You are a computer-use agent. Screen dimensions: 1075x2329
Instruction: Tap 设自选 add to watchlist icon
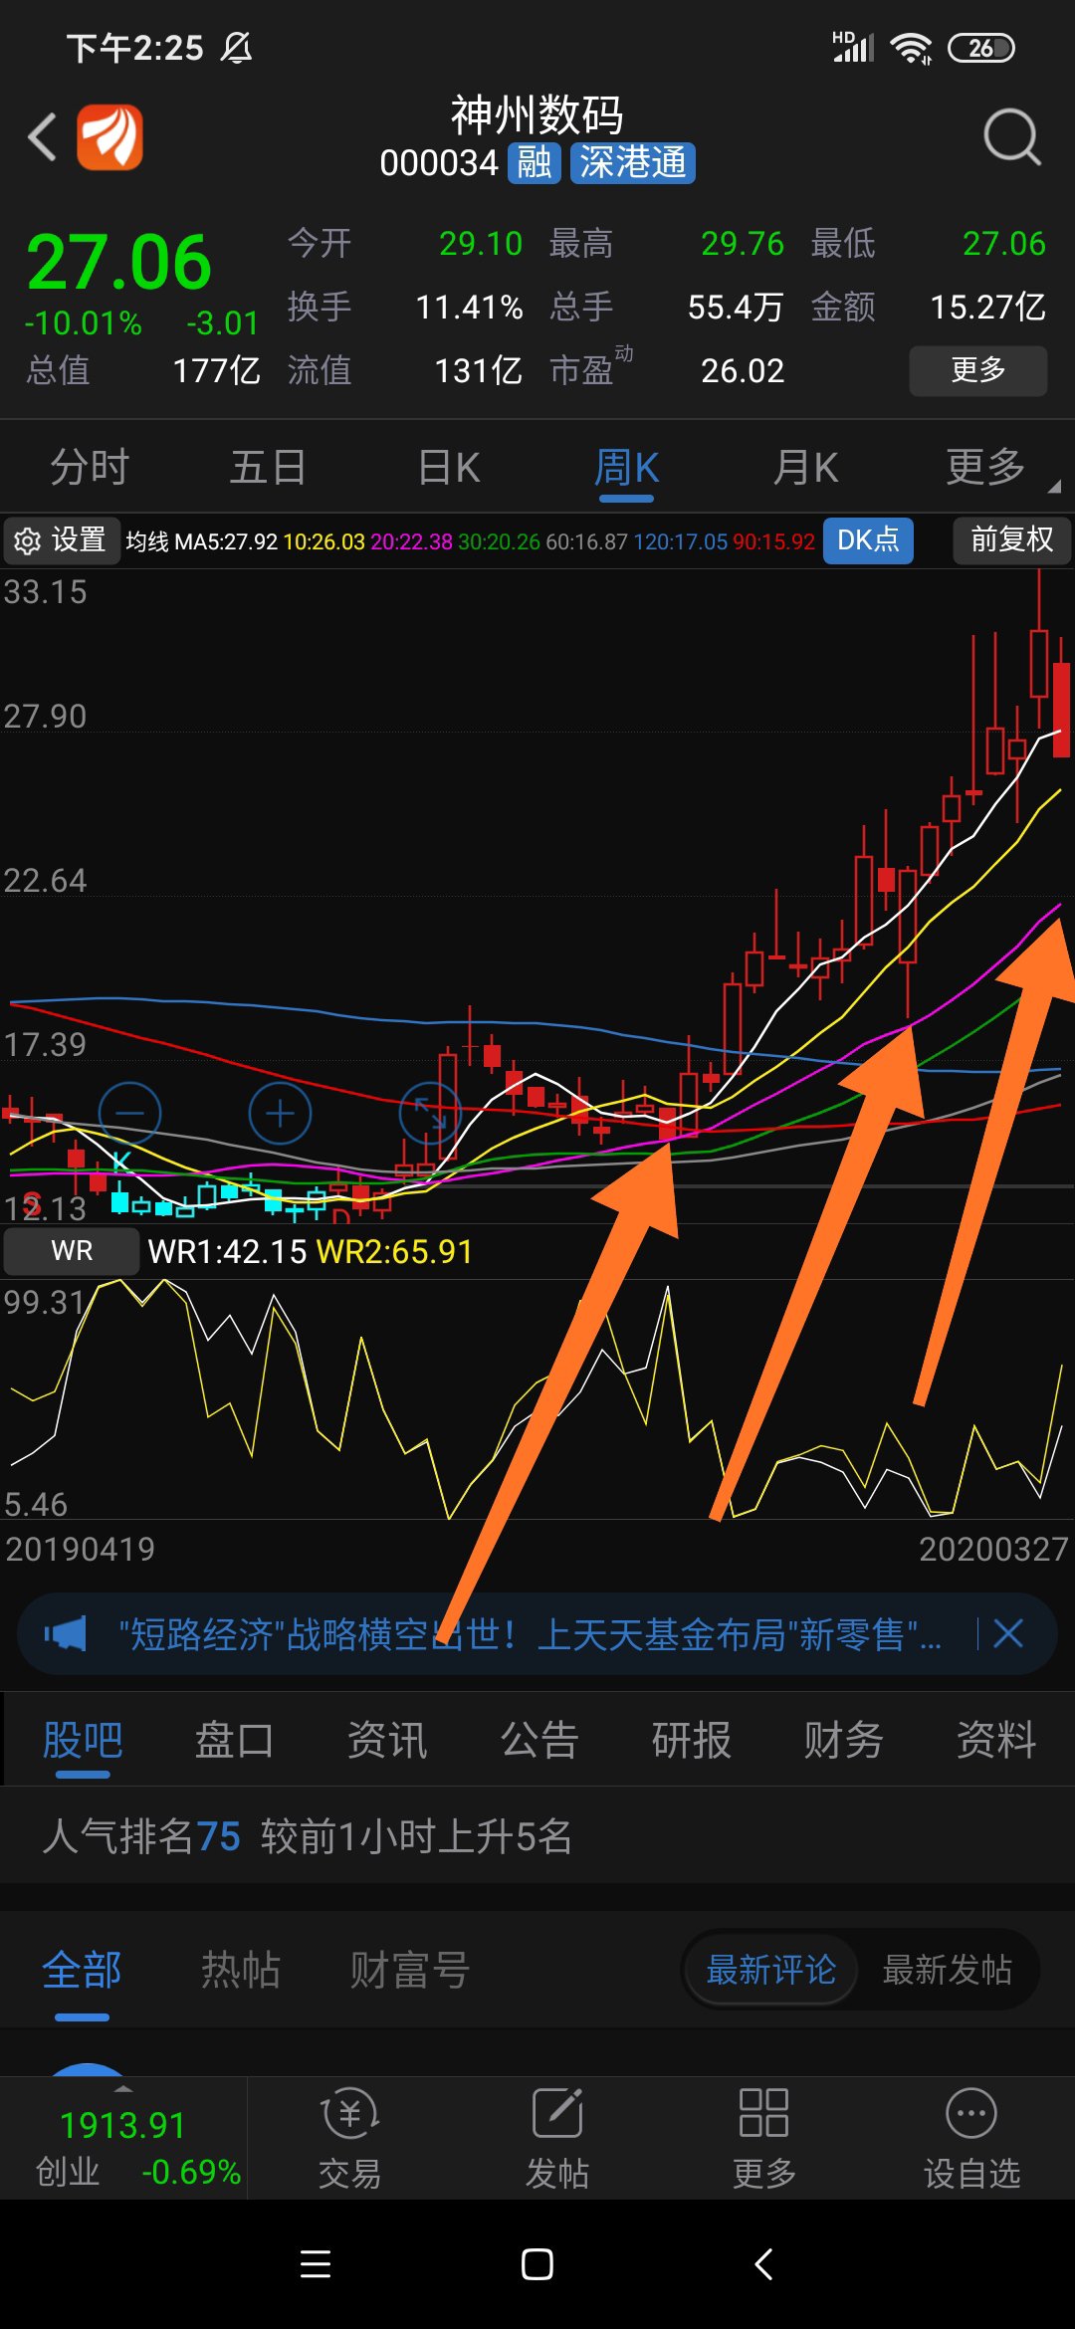(x=971, y=2138)
